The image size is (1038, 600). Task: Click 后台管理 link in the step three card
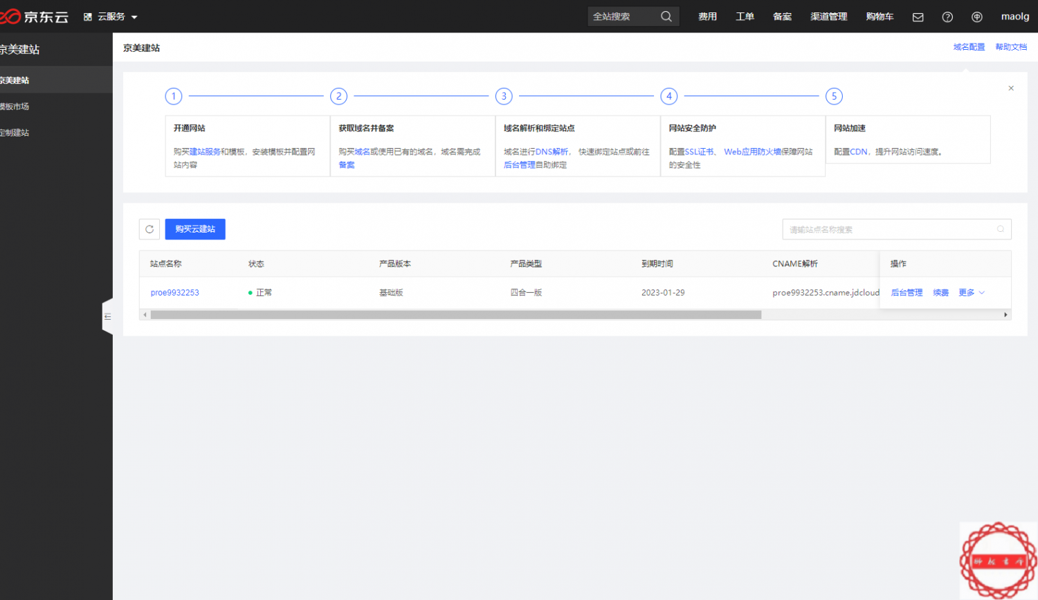coord(520,165)
